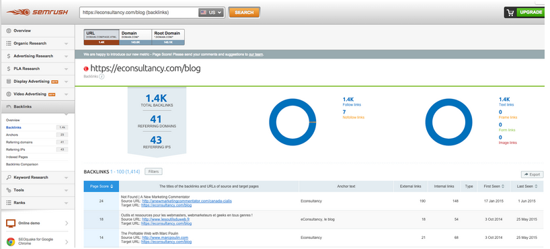The height and width of the screenshot is (249, 550).
Task: Click the Video Advertising icon
Action: 9,94
